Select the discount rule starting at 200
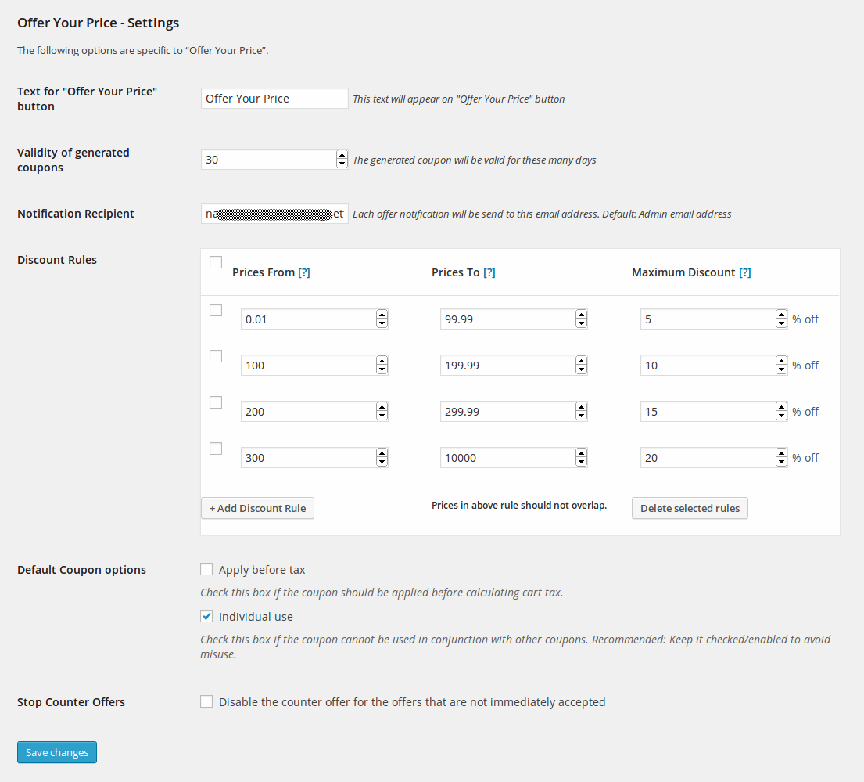864x782 pixels. 216,402
